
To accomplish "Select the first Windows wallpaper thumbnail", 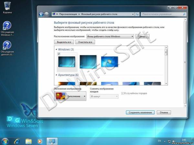I will (x=67, y=62).
